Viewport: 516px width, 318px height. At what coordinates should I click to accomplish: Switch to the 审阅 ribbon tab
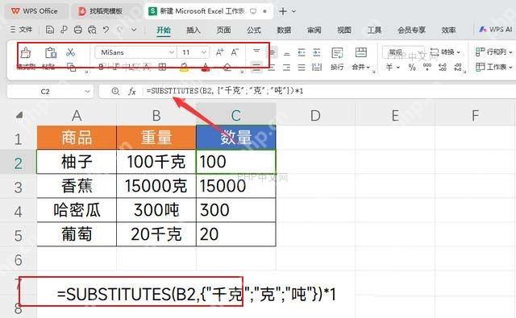point(314,30)
